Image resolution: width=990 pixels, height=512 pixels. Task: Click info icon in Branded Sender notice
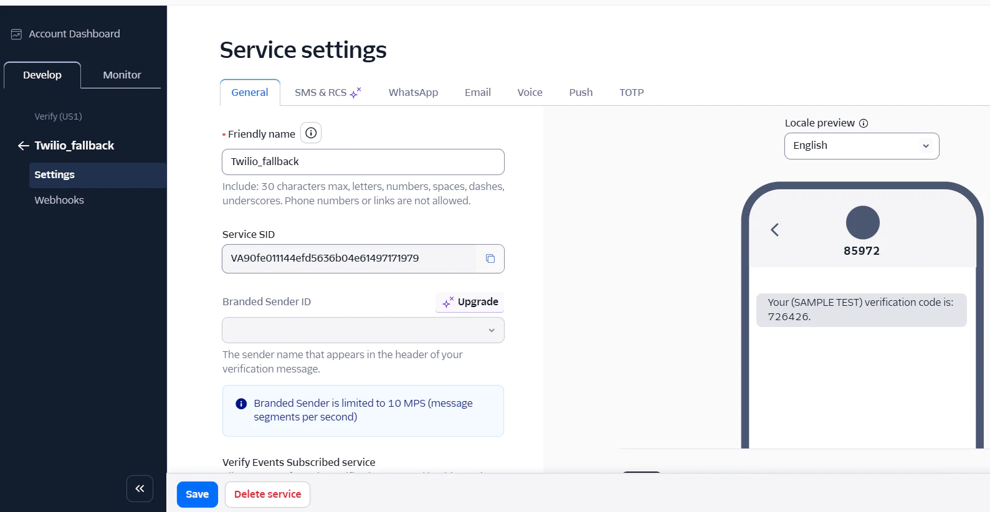(x=241, y=404)
